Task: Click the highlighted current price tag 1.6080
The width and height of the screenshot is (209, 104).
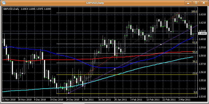Action: coord(202,33)
